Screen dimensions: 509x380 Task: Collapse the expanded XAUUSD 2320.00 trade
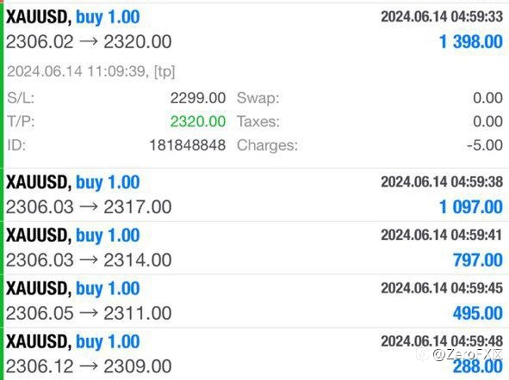point(256,30)
